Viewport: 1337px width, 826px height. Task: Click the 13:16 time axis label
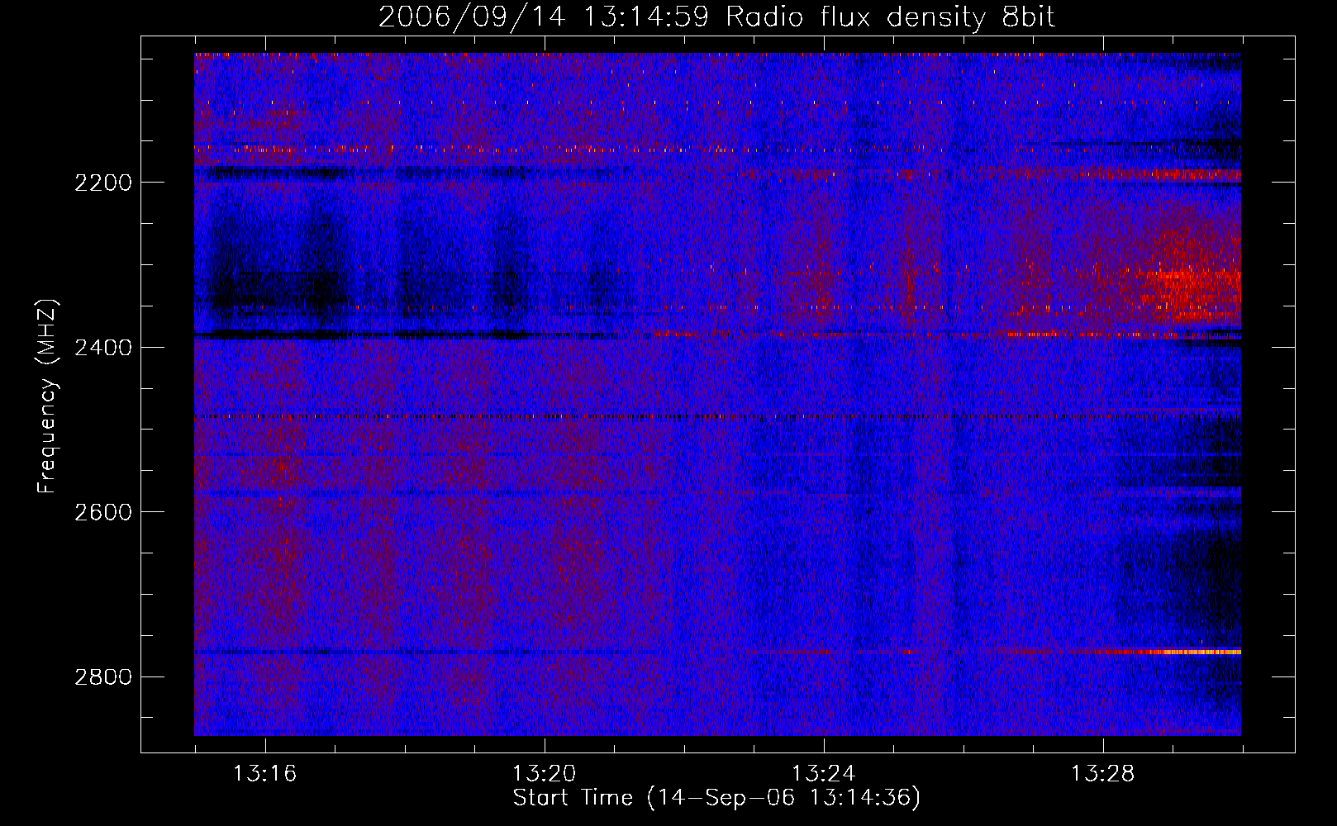[x=264, y=773]
